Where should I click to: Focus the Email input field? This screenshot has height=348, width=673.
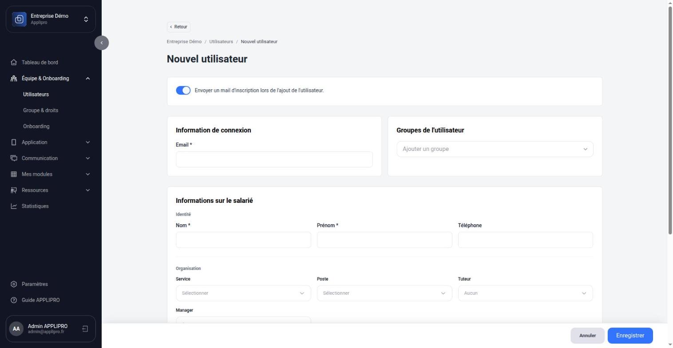(274, 159)
